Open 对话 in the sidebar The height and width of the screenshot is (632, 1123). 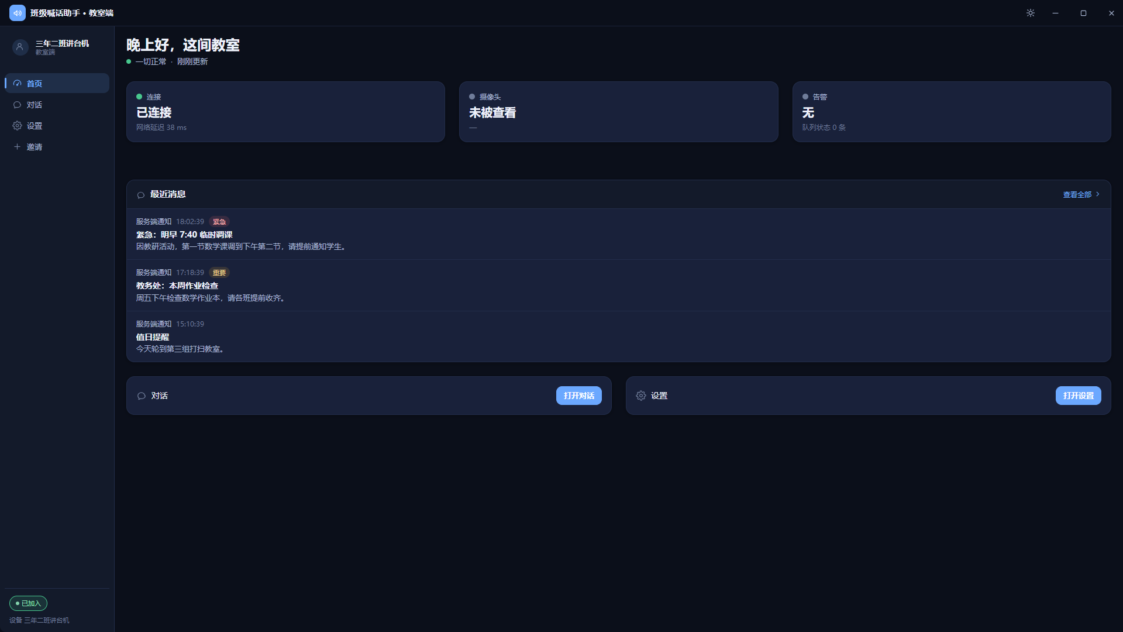(x=57, y=105)
